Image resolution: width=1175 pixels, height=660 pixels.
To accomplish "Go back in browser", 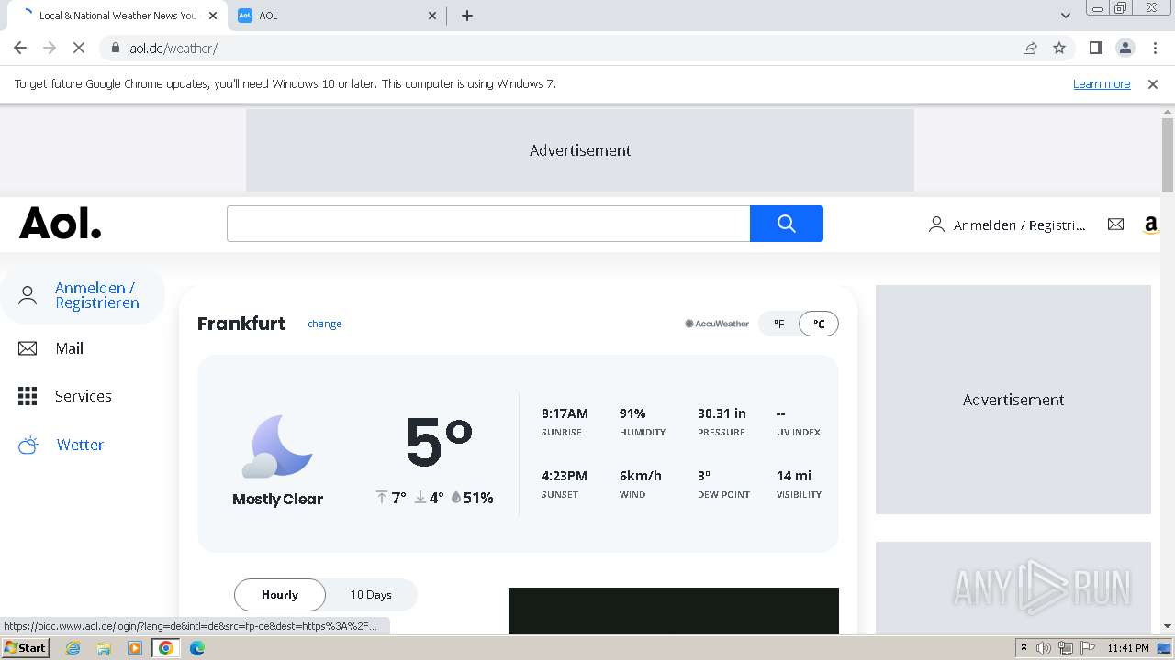I will [x=20, y=48].
